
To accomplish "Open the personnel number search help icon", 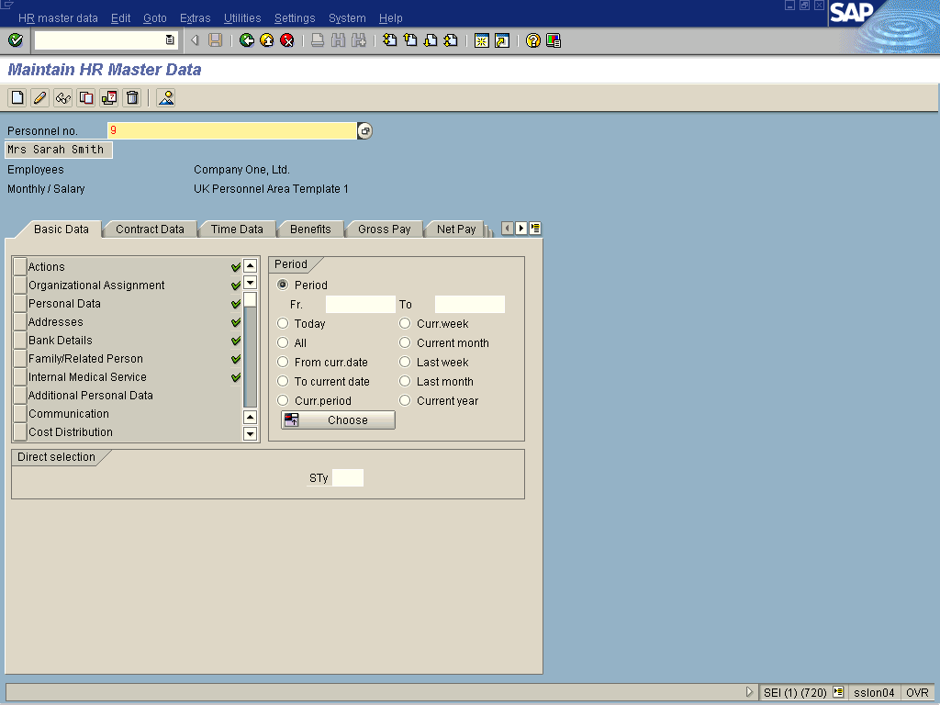I will point(364,130).
